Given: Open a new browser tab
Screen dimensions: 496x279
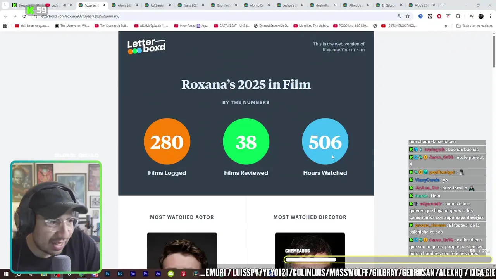Looking at the screenshot, I should coord(443,5).
